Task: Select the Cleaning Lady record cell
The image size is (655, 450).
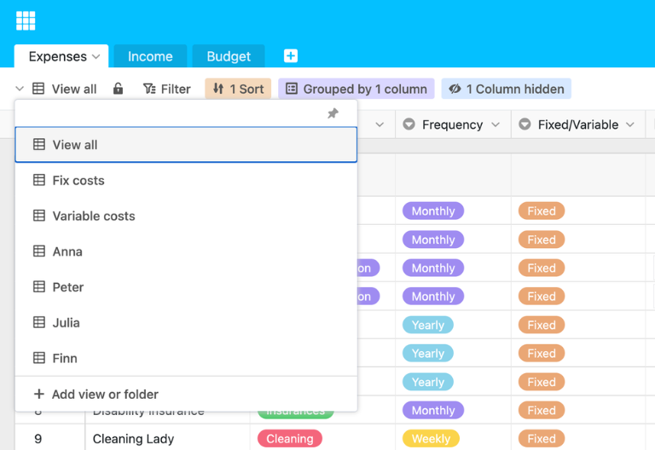Action: [167, 438]
